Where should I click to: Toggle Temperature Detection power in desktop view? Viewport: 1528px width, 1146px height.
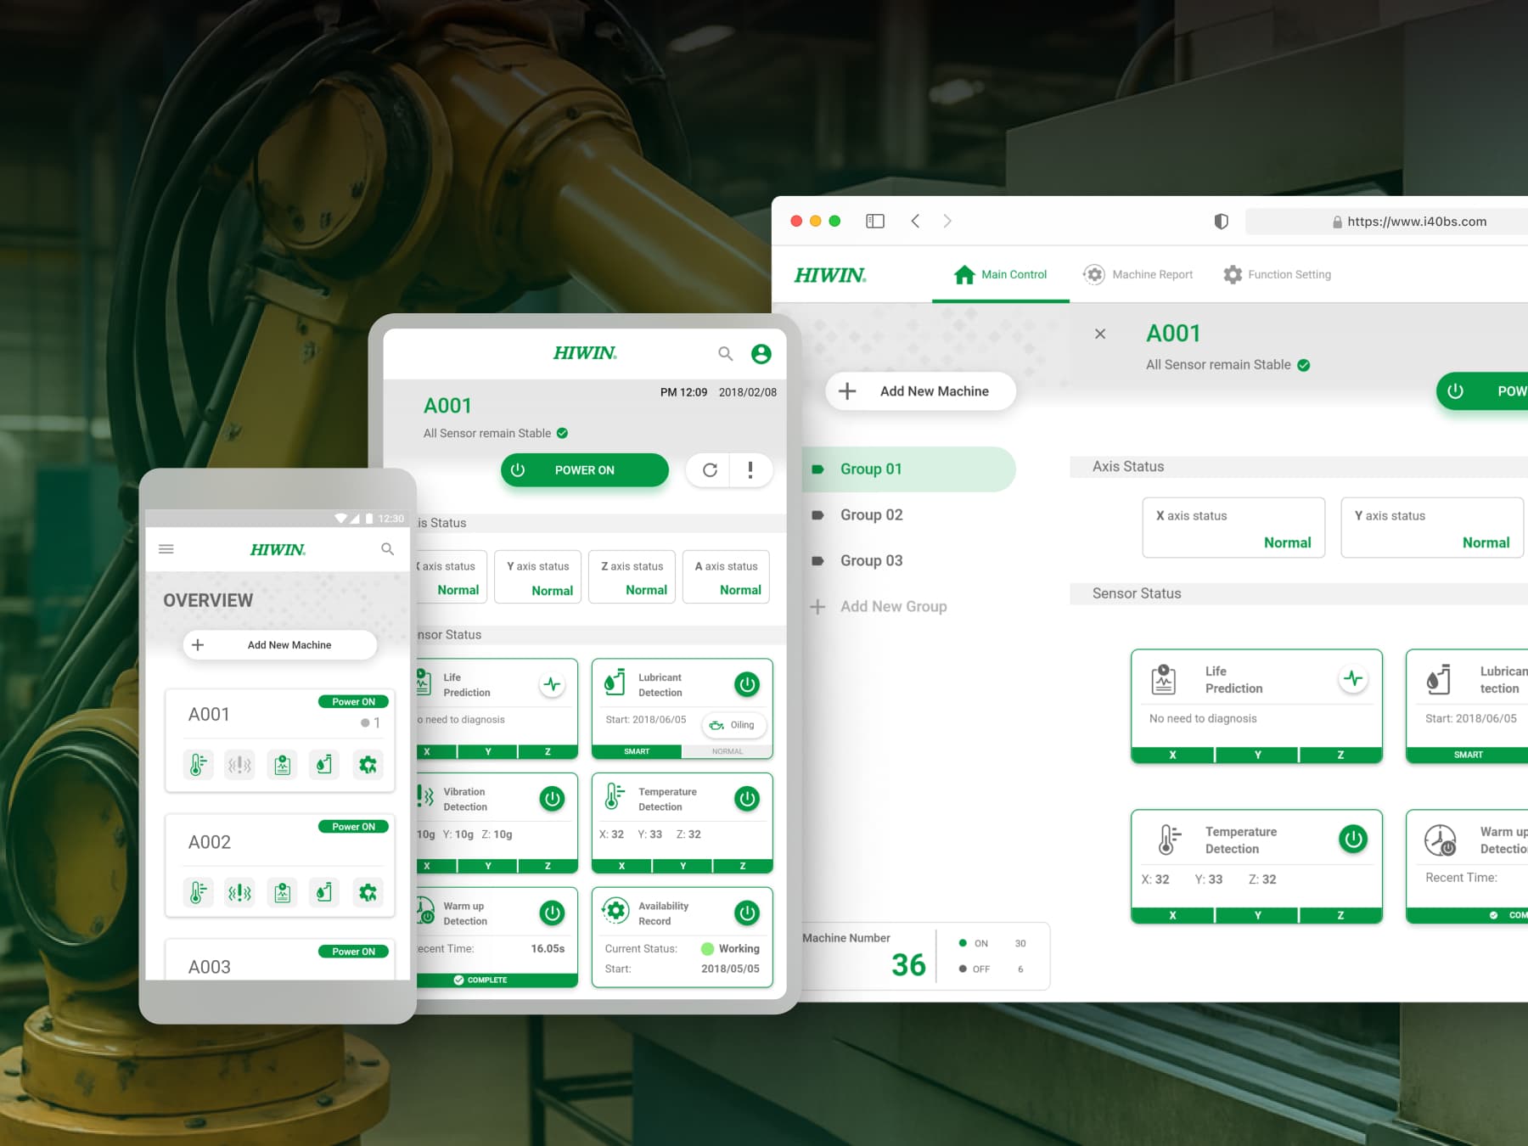point(1352,839)
